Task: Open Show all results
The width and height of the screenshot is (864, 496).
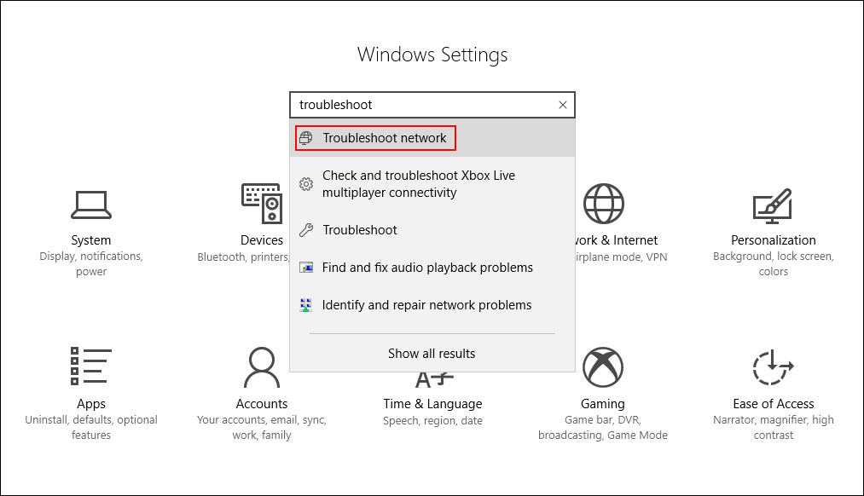Action: (x=432, y=353)
